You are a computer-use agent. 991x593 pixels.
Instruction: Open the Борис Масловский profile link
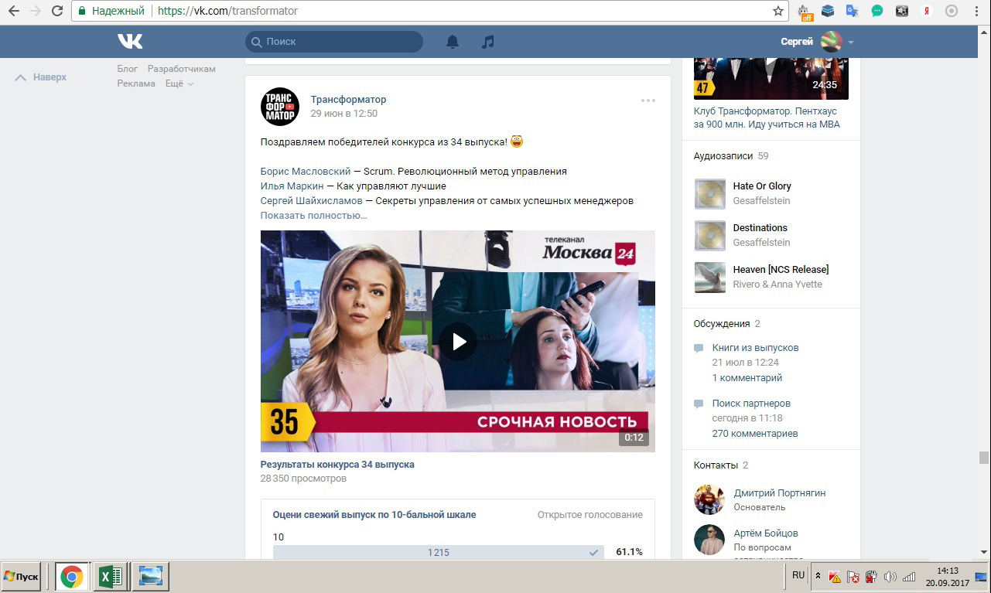(x=306, y=171)
